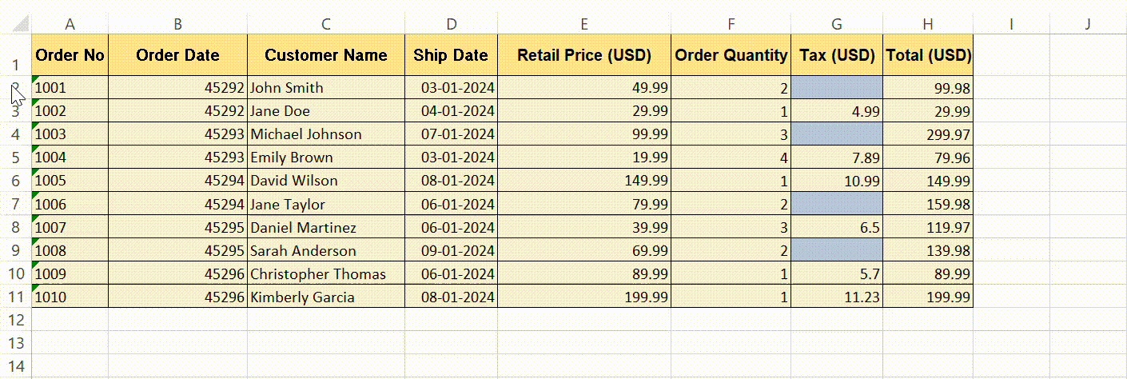Image resolution: width=1127 pixels, height=379 pixels.
Task: Click the 'Order Quantity' header cell
Action: point(731,55)
